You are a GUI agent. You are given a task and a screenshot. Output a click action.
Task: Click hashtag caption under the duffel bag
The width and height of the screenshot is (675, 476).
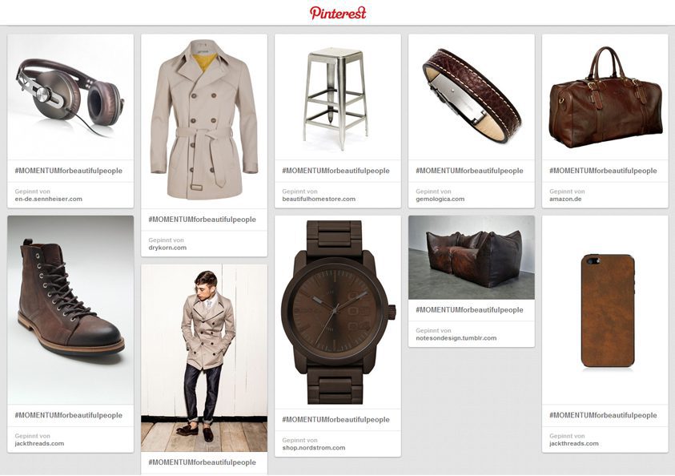coord(603,171)
